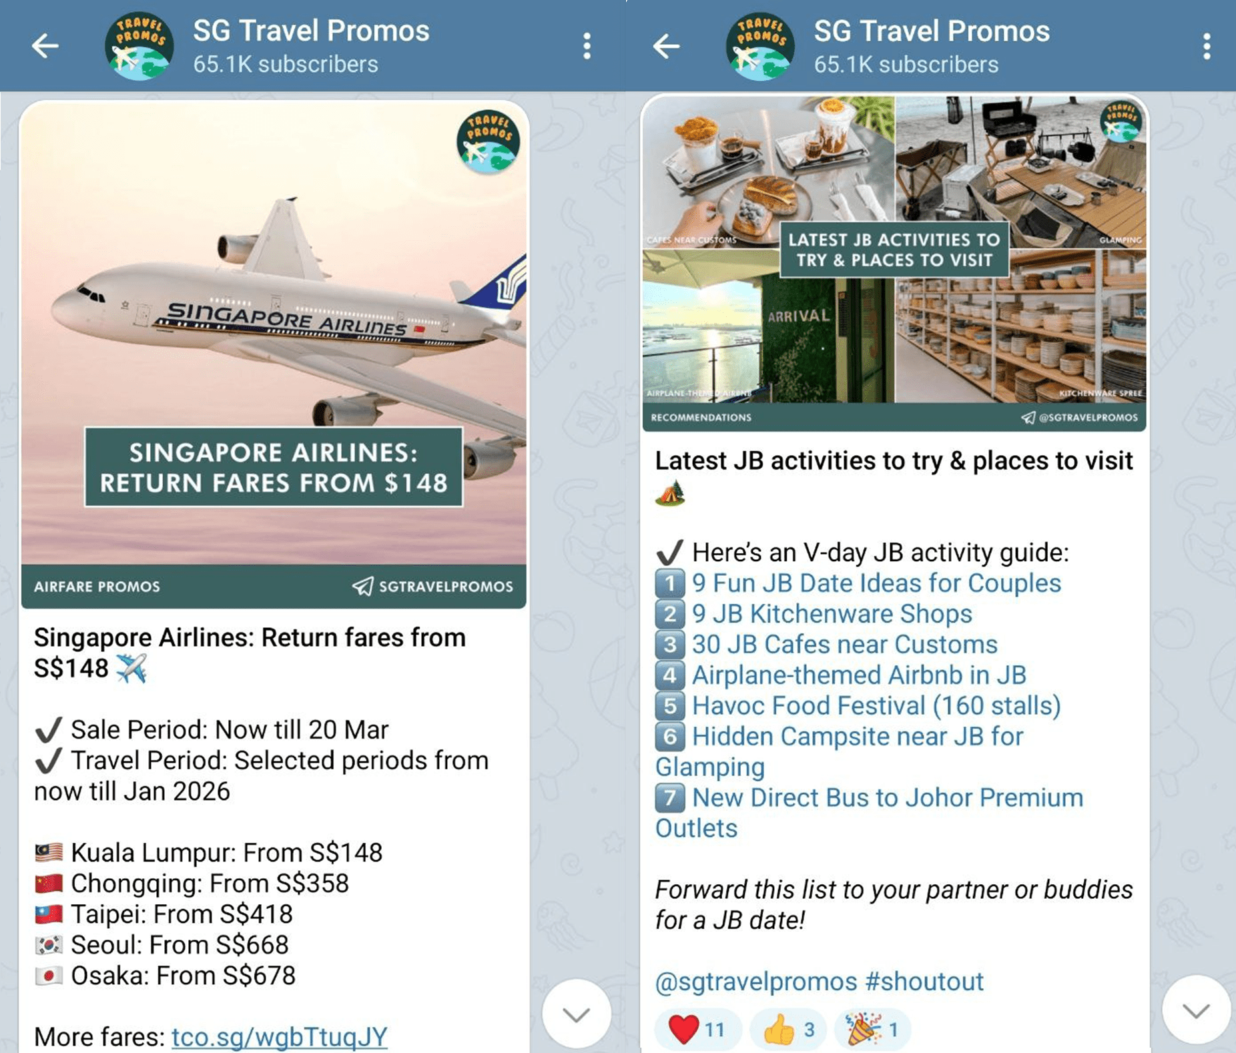This screenshot has height=1053, width=1236.
Task: Tap the back arrow in right chat header
Action: (x=666, y=46)
